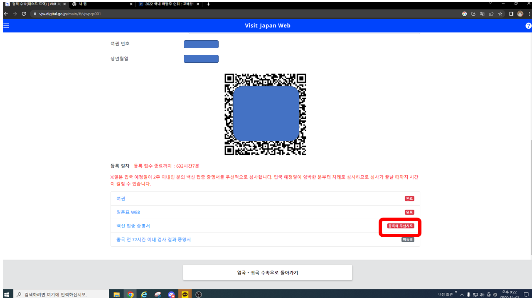Switch to the 새 탭 tab

pyautogui.click(x=102, y=4)
